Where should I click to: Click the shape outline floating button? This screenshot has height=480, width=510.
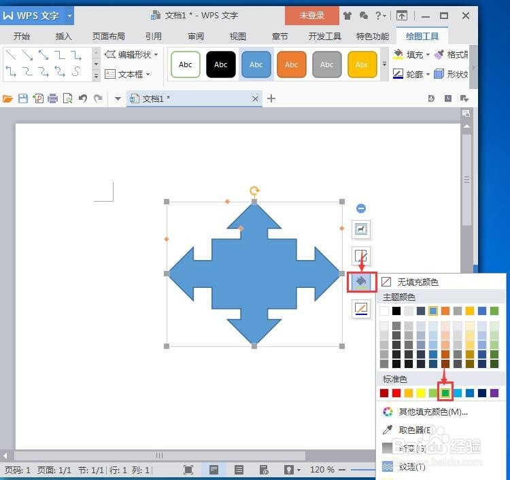point(361,308)
